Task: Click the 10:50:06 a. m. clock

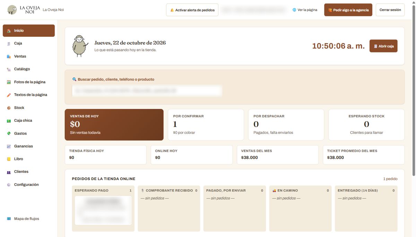Action: click(x=338, y=46)
